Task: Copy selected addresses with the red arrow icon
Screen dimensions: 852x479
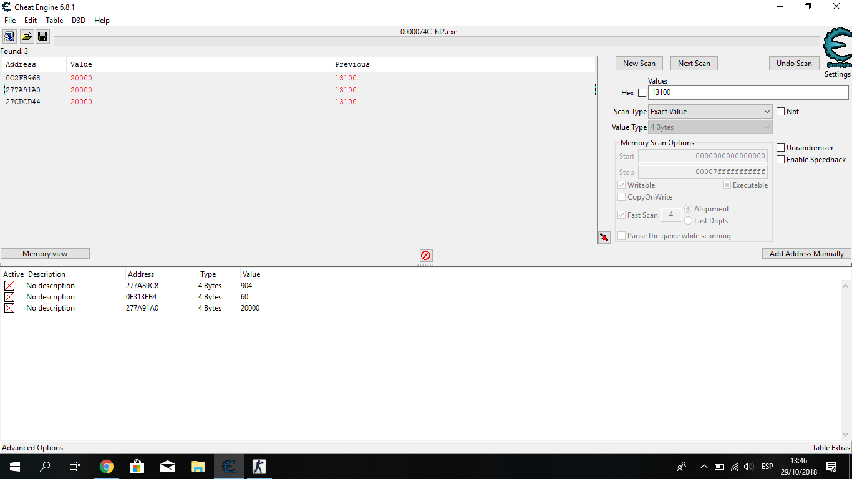Action: (604, 237)
